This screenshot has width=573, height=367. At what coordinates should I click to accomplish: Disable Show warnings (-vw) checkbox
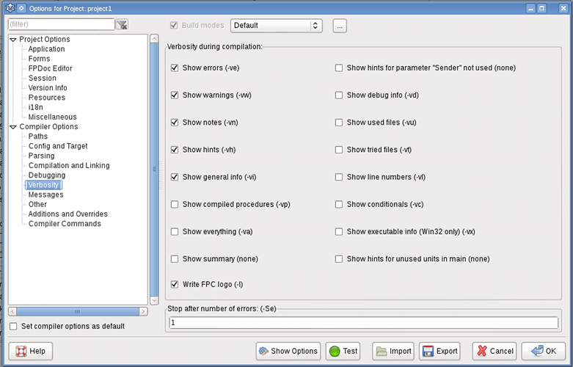pos(175,95)
